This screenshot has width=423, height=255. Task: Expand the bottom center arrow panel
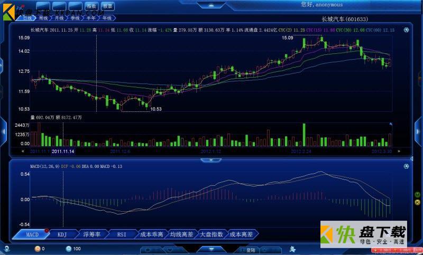(x=211, y=249)
